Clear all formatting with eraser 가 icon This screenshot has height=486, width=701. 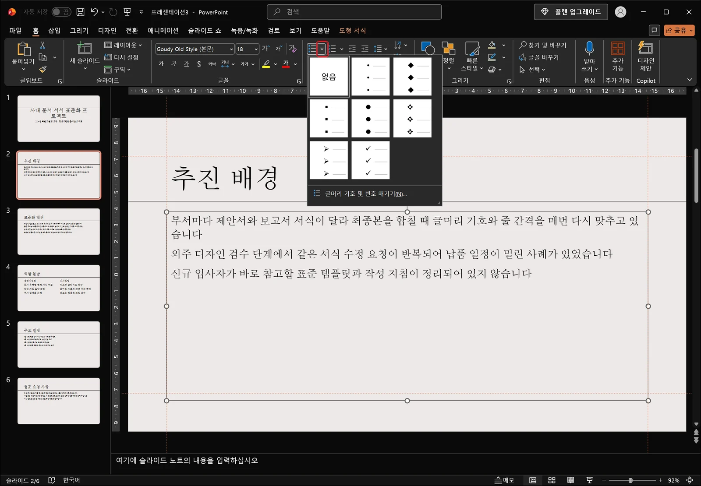[293, 49]
